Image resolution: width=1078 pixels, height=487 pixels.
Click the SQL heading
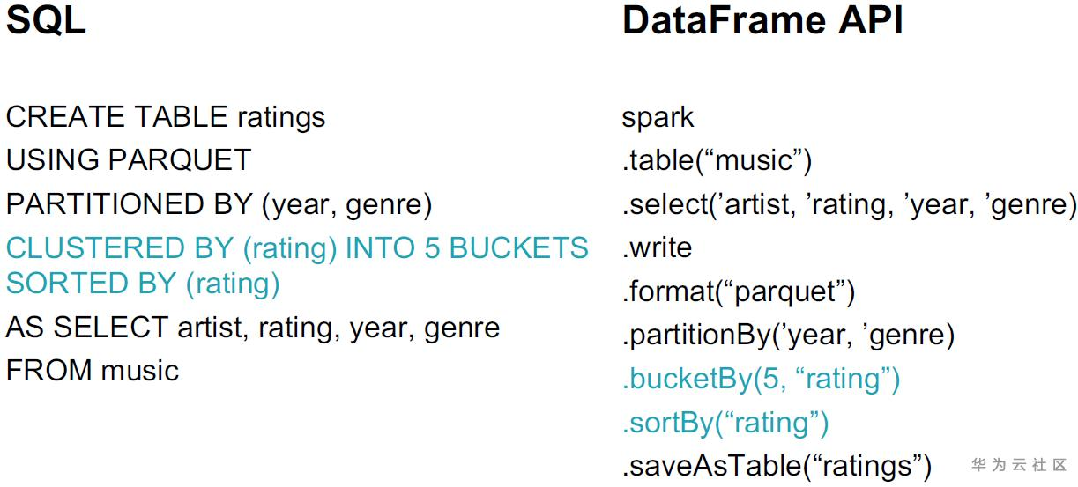(46, 21)
